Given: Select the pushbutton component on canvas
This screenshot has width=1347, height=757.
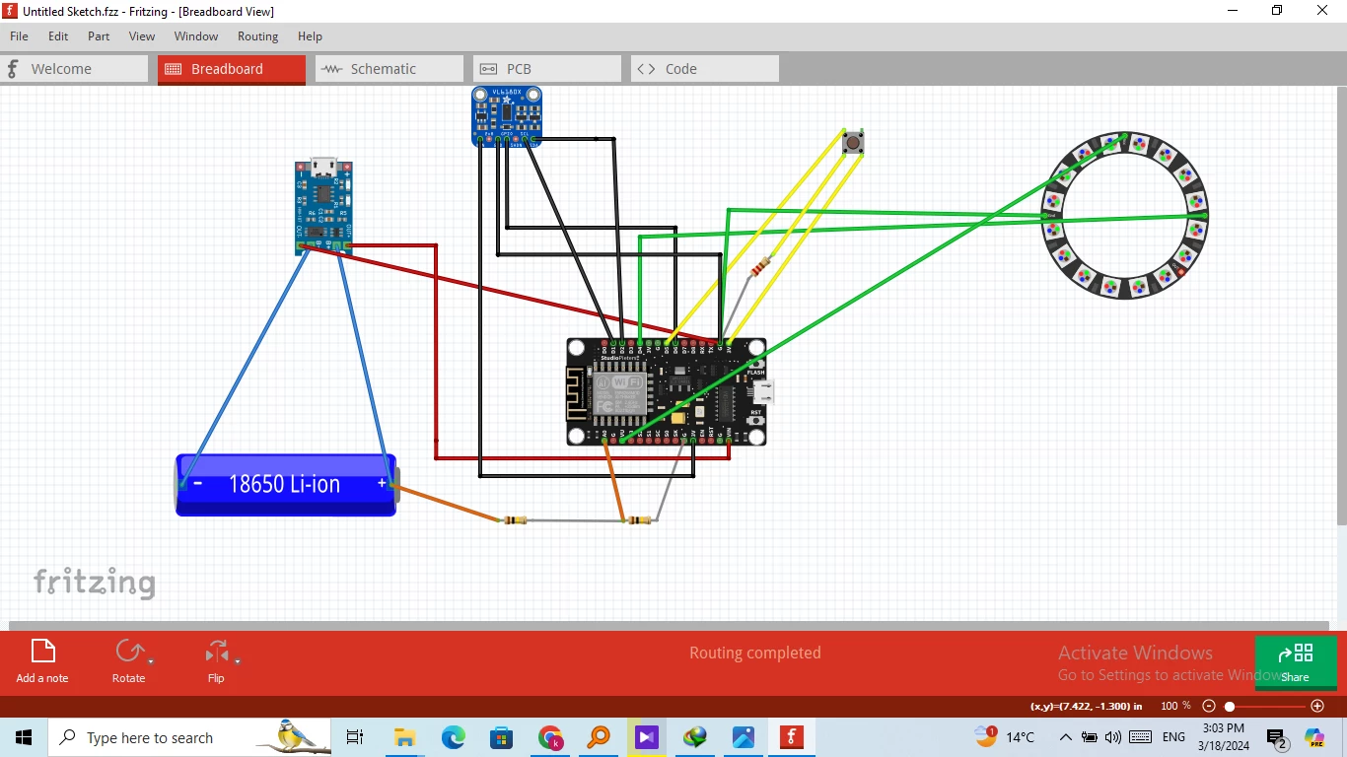Looking at the screenshot, I should click(x=853, y=143).
